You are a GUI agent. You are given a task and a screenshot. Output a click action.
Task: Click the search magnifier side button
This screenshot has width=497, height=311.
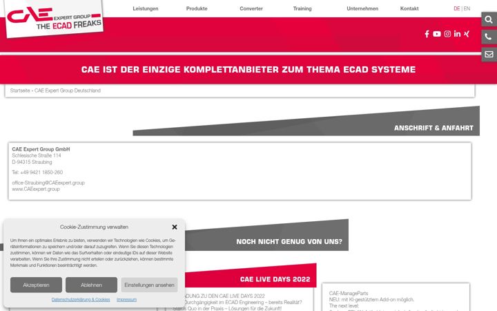pyautogui.click(x=489, y=19)
